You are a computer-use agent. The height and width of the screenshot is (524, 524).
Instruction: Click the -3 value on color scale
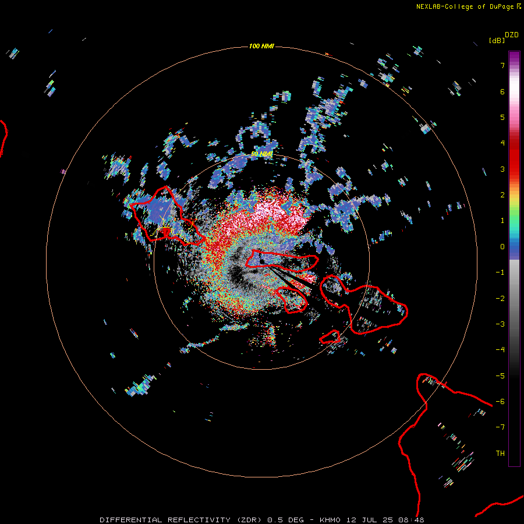[x=500, y=324]
